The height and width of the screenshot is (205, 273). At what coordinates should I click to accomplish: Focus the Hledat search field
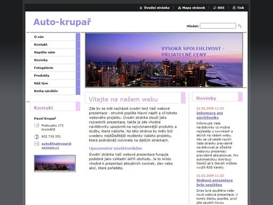[218, 26]
